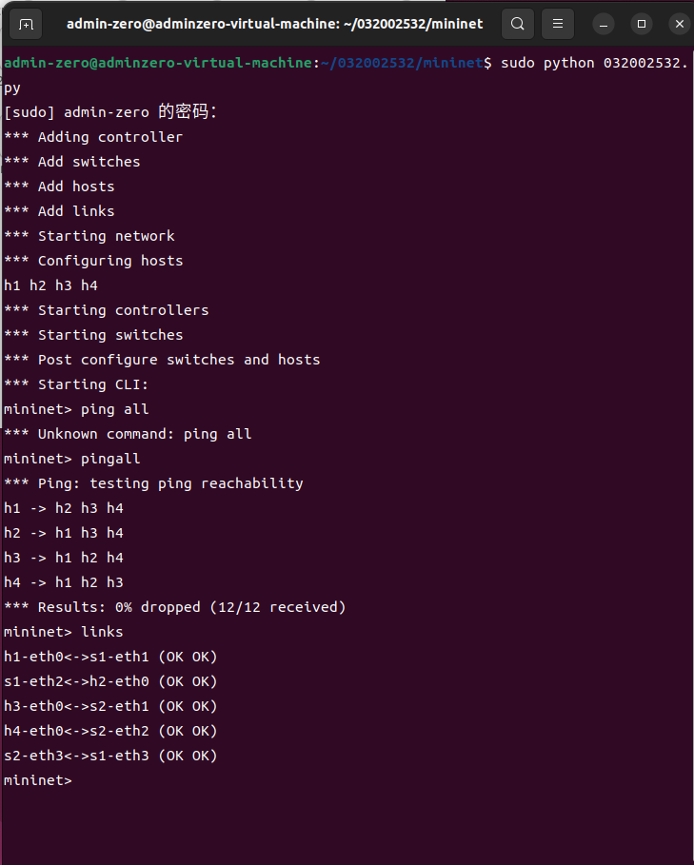694x865 pixels.
Task: Open the hamburger menu button
Action: (558, 24)
